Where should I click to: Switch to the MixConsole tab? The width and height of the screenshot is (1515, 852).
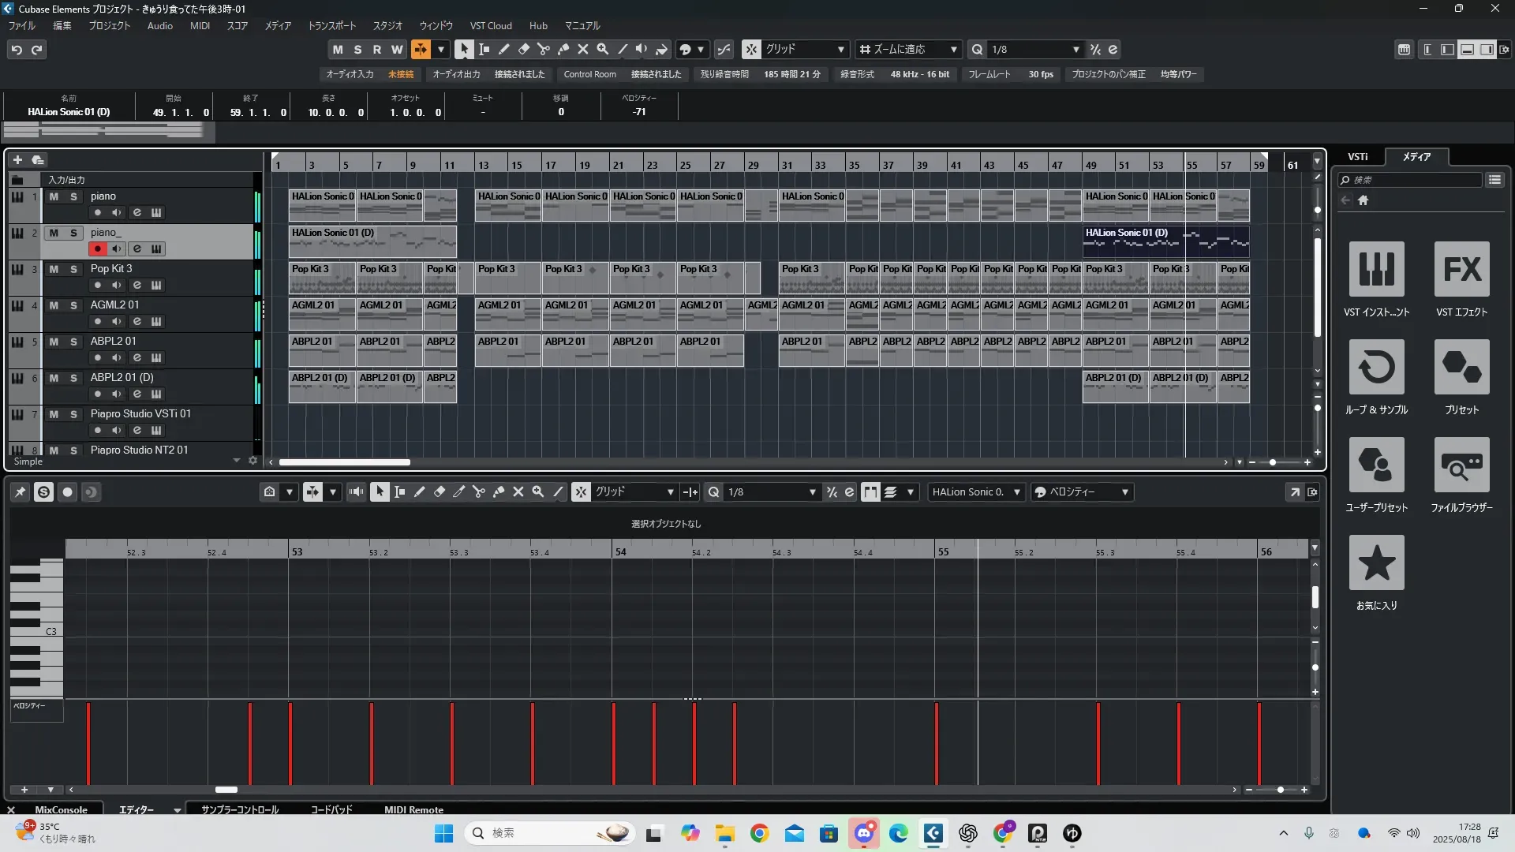tap(61, 809)
